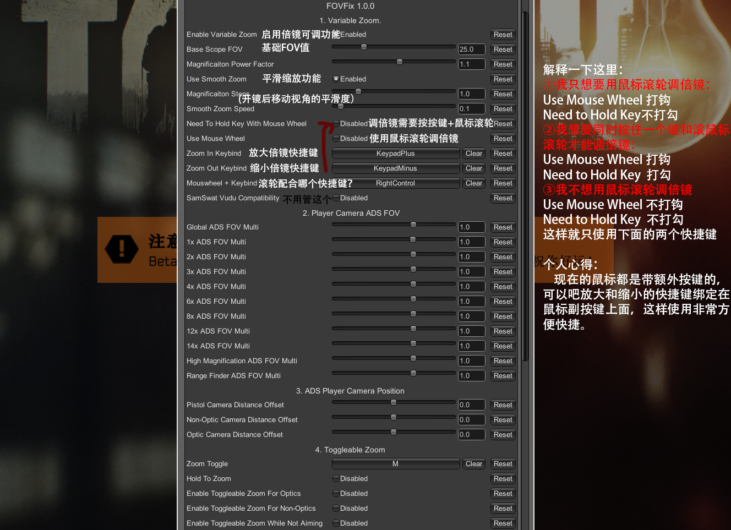Click the Zoom In Keybind KeypadPlus button
The width and height of the screenshot is (731, 530).
(395, 154)
